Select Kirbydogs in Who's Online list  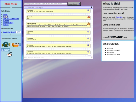tap(111, 52)
